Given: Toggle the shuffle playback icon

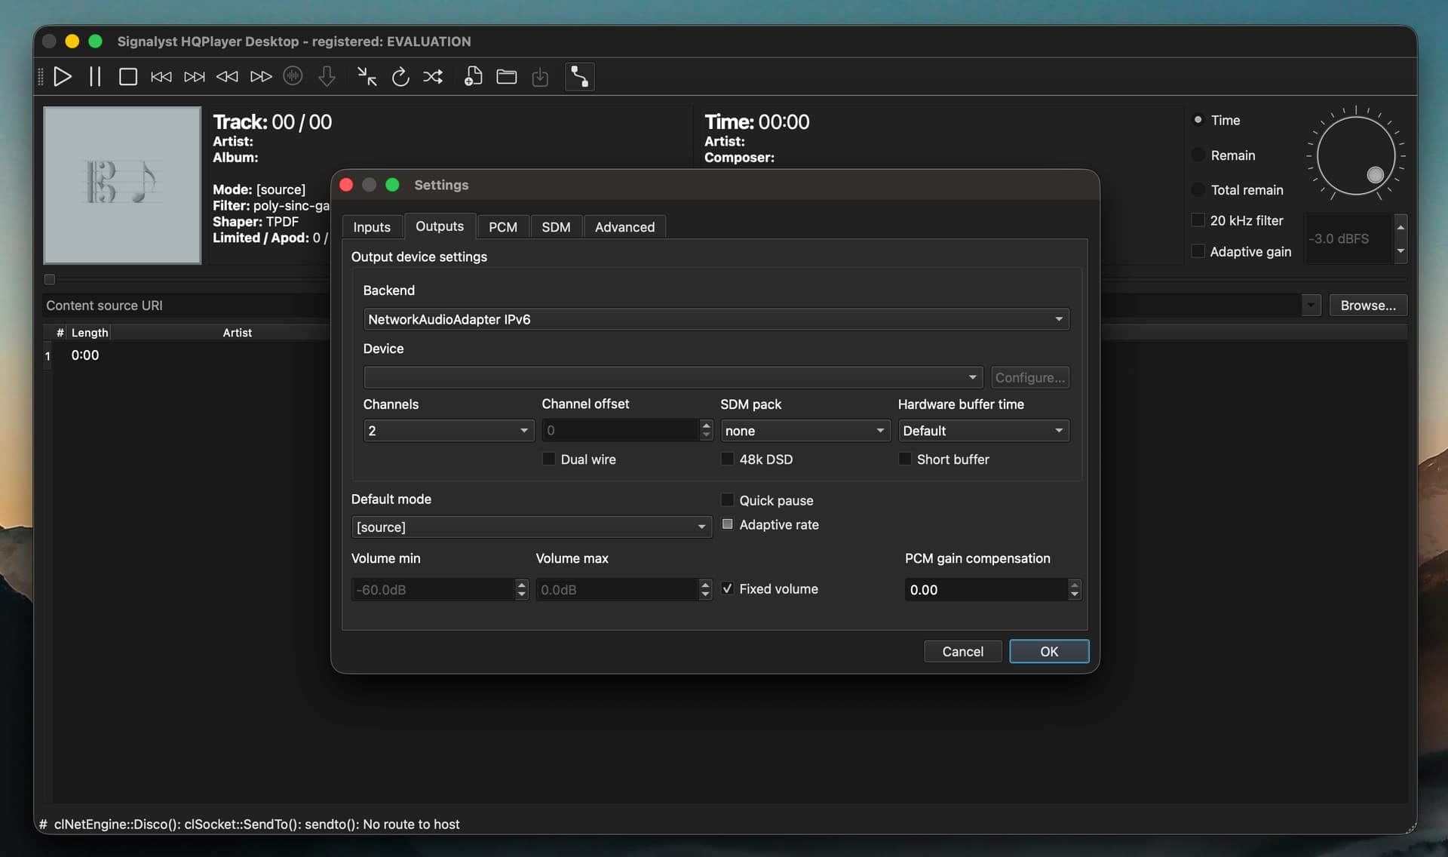Looking at the screenshot, I should click(x=433, y=77).
